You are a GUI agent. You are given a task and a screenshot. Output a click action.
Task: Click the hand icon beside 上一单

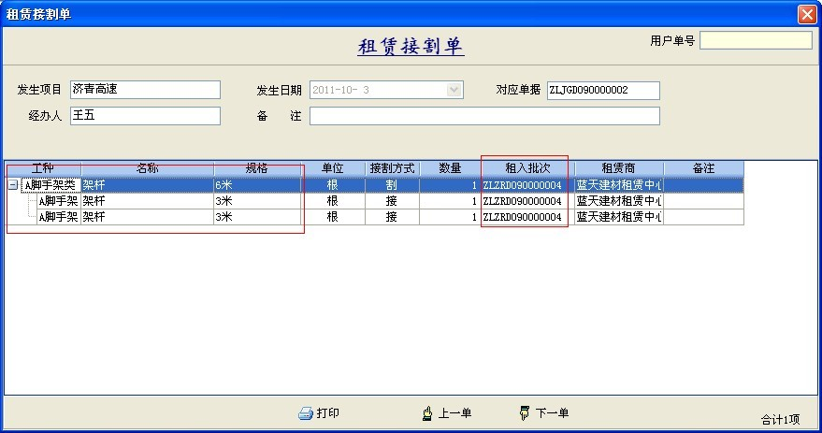(427, 413)
